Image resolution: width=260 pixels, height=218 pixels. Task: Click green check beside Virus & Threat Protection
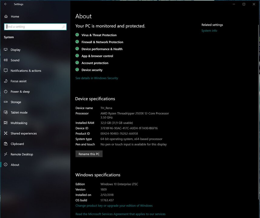coord(77,35)
